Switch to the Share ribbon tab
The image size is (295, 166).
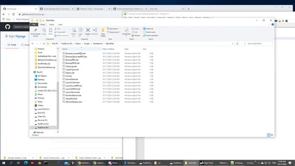coord(52,24)
